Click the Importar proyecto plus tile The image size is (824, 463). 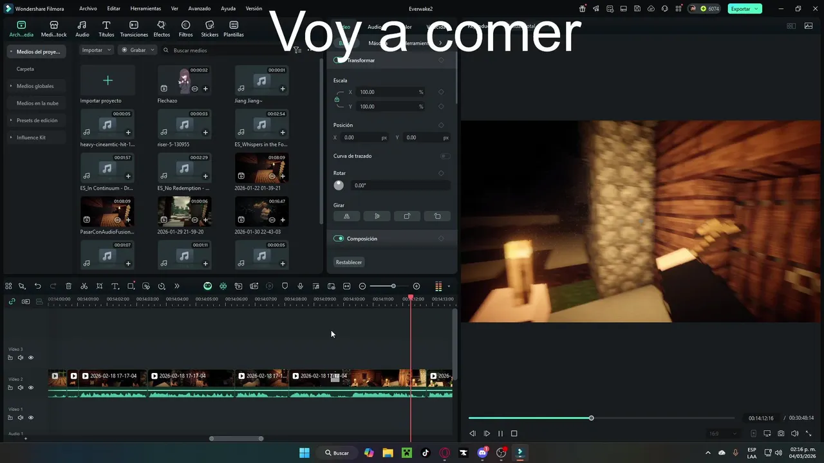(108, 80)
